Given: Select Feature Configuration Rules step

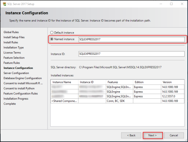Looking at the screenshot, I should click(x=21, y=94).
